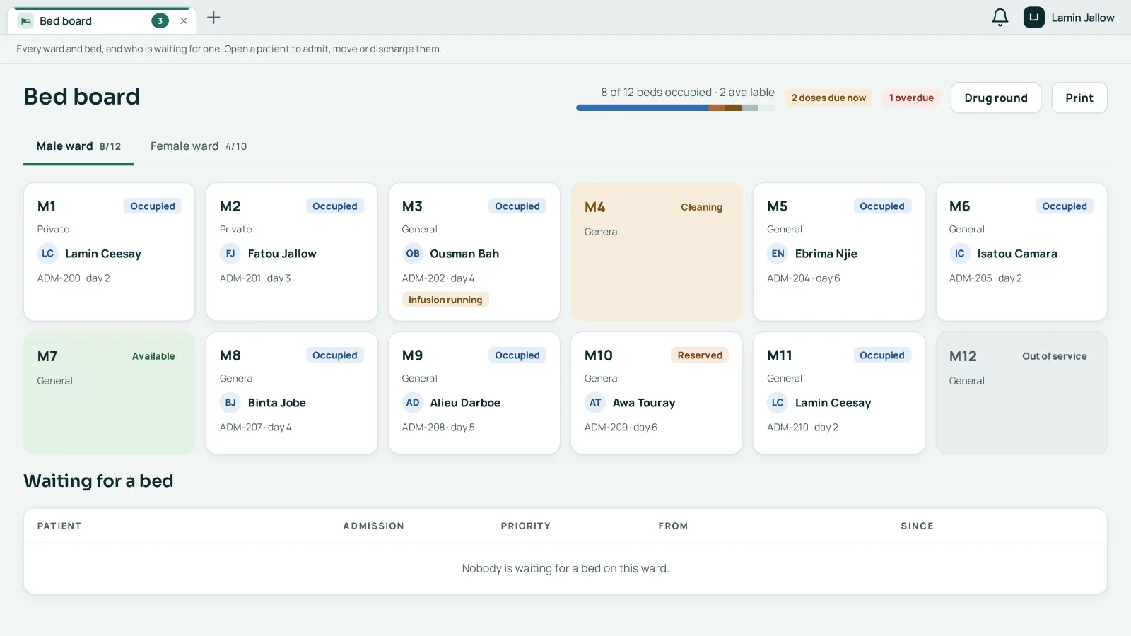Click the AT avatar for Awa Touray
The image size is (1131, 636).
pyautogui.click(x=595, y=403)
